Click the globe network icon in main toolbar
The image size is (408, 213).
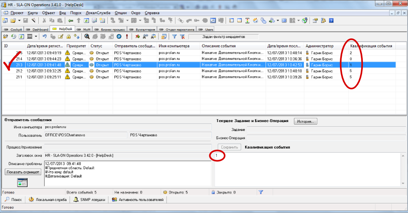[x=305, y=20]
